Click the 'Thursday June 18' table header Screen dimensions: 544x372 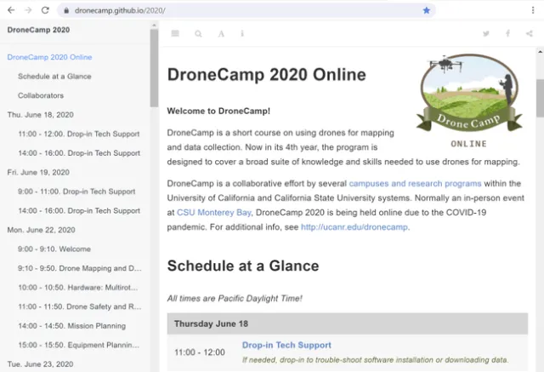click(x=348, y=323)
